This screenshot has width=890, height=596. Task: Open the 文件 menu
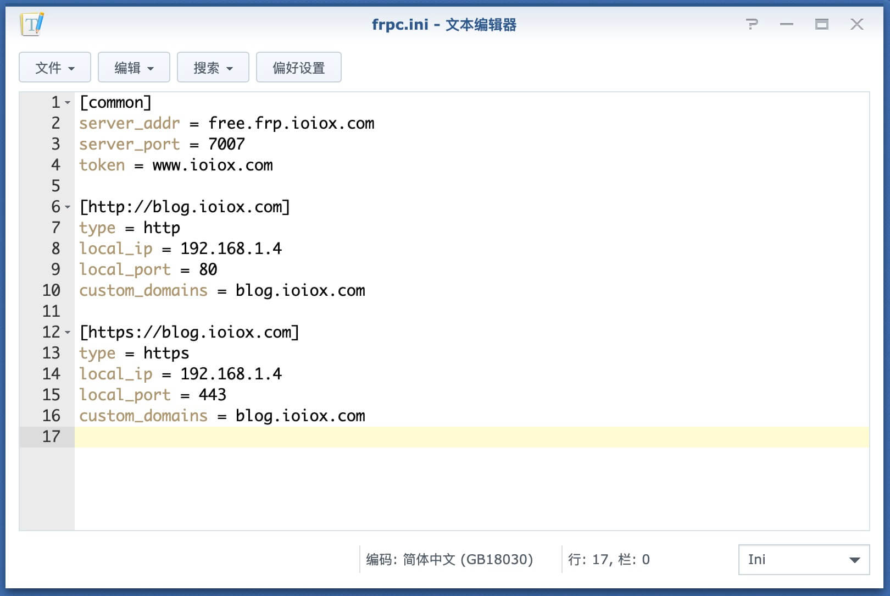click(x=55, y=68)
